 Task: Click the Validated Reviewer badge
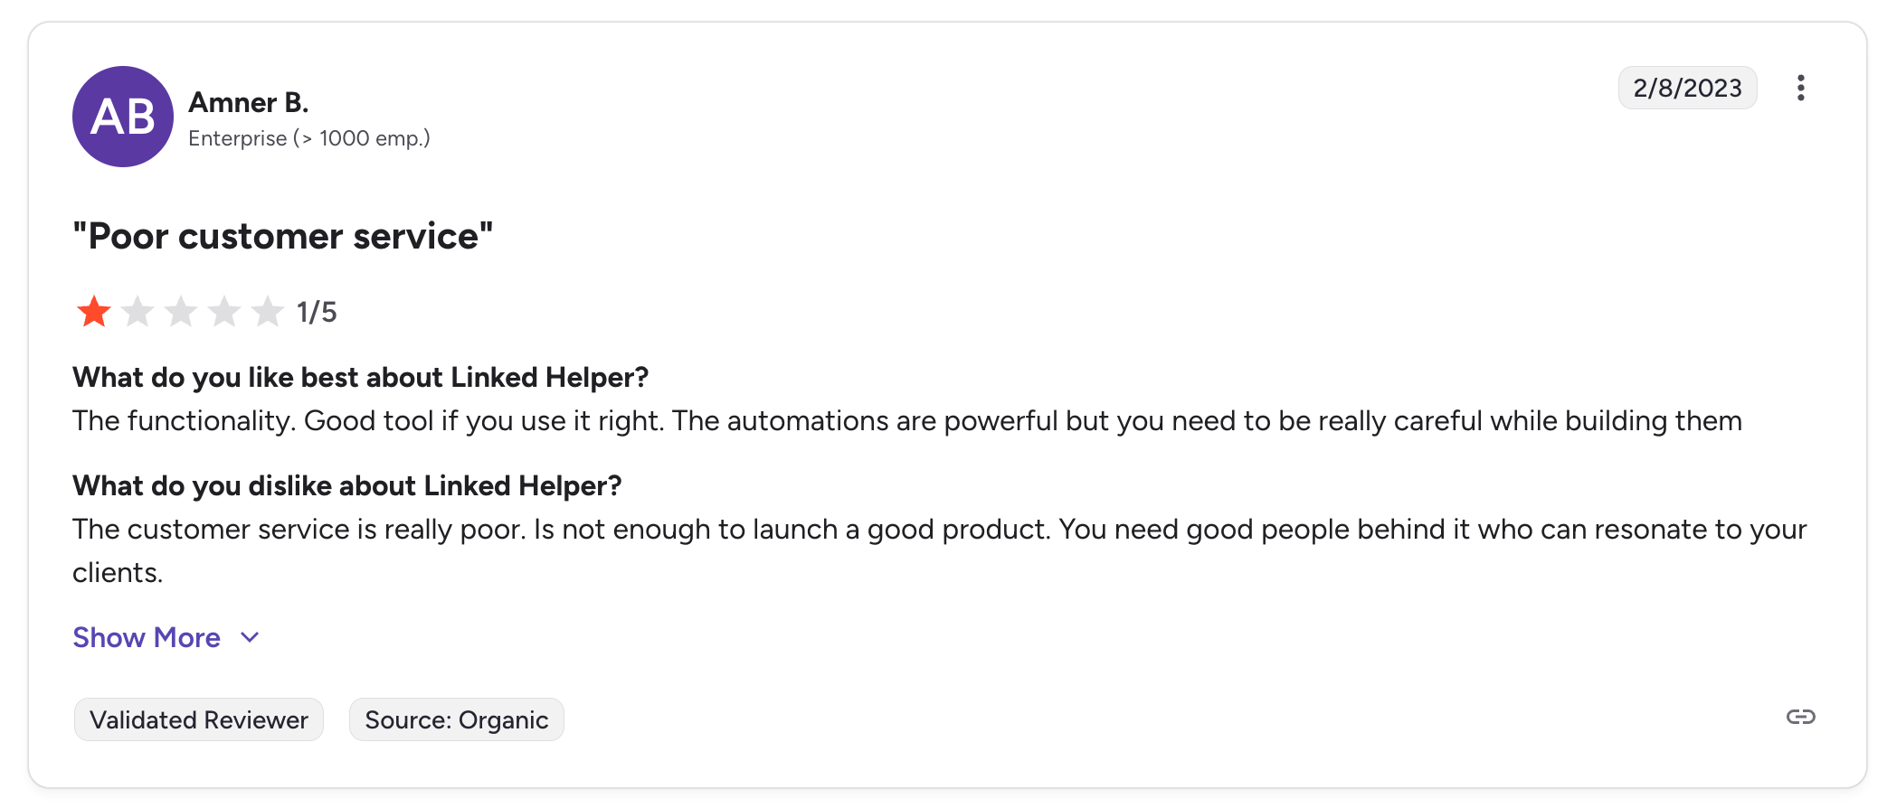199,719
